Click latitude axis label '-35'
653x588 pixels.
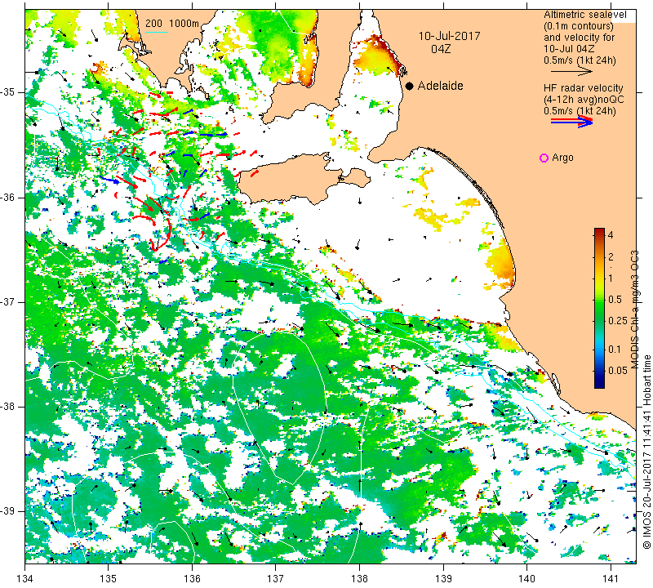pos(7,92)
